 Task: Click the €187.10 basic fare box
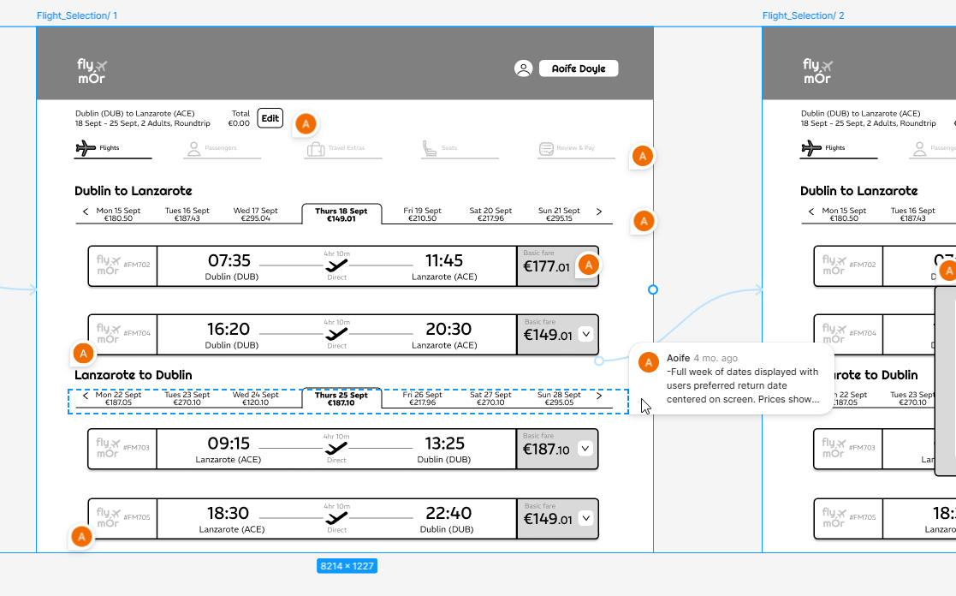point(557,449)
